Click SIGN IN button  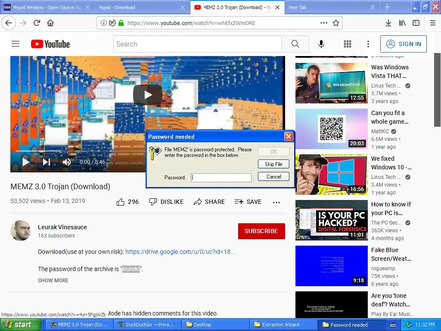403,44
